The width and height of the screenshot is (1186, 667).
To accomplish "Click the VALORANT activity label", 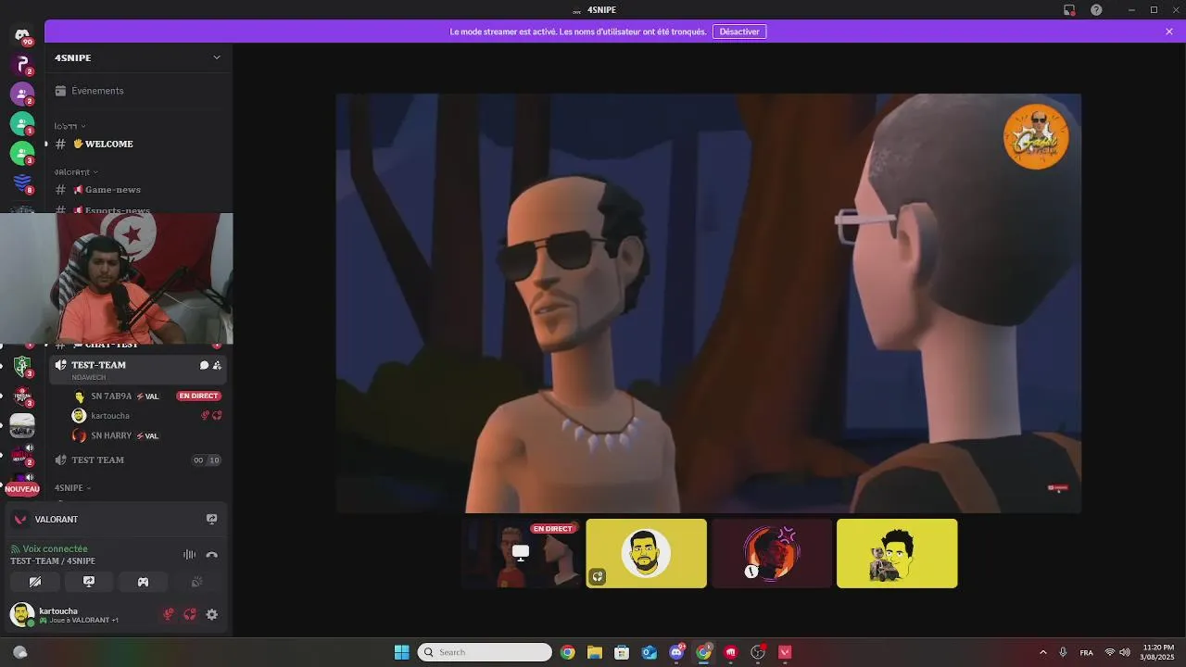I will click(x=57, y=520).
